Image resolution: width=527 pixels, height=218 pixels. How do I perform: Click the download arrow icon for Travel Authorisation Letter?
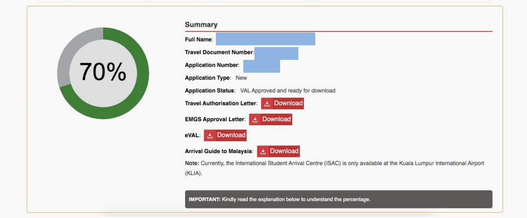[x=267, y=104]
